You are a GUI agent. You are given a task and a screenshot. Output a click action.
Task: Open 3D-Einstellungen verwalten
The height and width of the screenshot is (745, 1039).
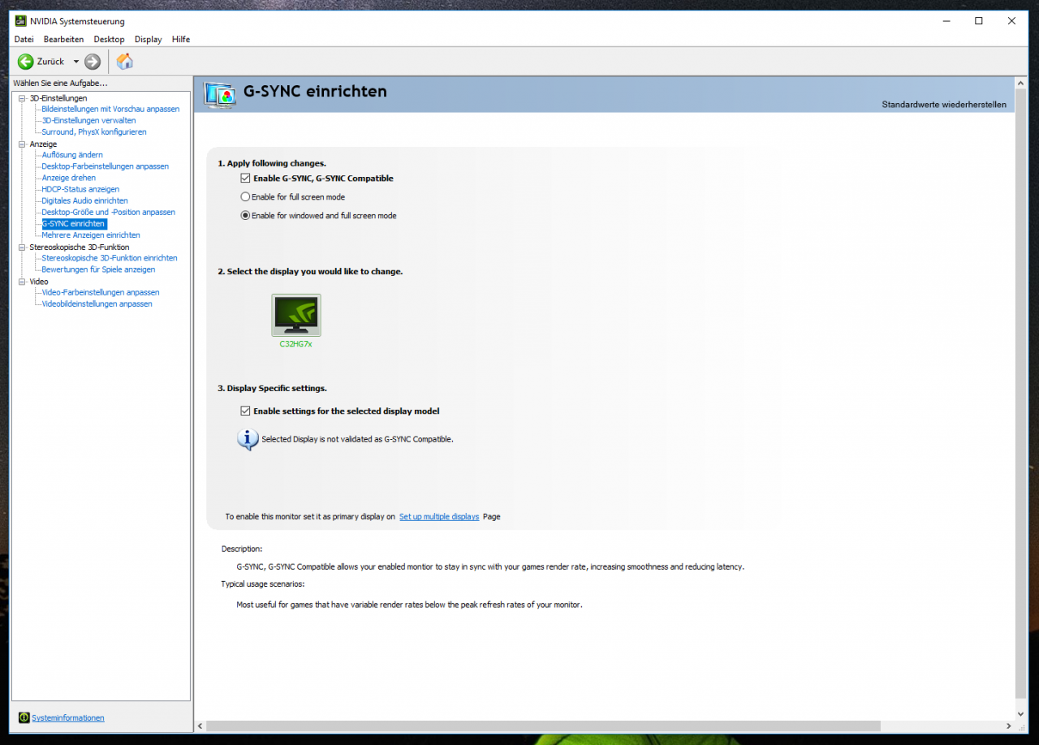[88, 120]
